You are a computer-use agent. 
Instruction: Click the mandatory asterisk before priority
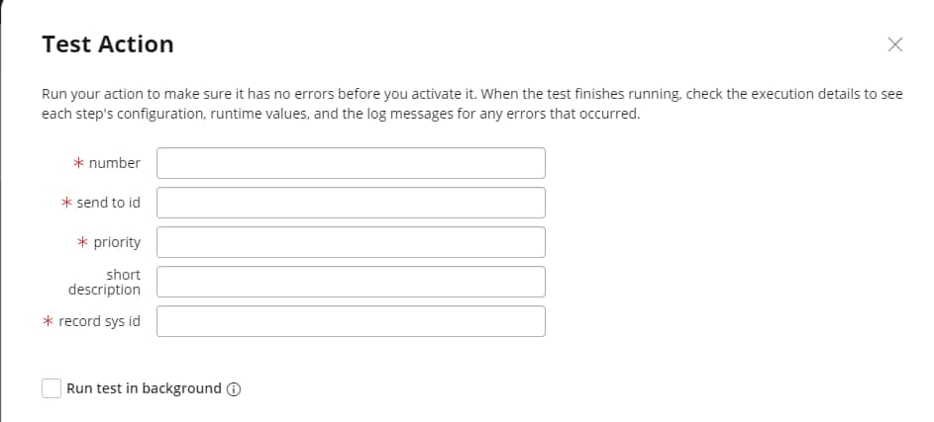click(84, 242)
